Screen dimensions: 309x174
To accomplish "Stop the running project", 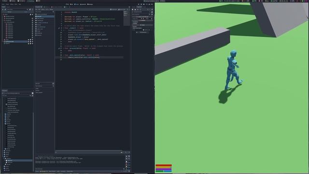I will click(x=144, y=4).
